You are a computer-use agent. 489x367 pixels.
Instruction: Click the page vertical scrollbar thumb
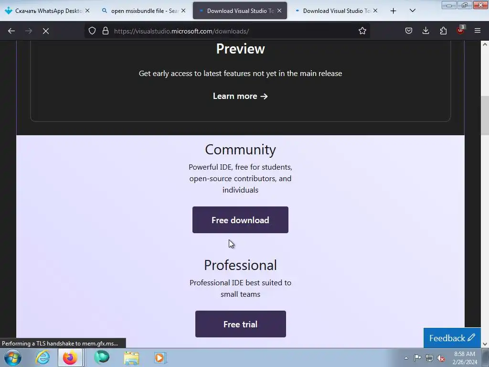485,116
